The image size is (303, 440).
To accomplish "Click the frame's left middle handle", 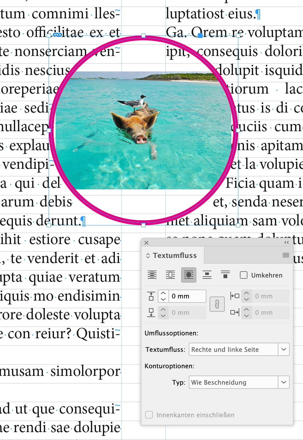I will [x=49, y=130].
